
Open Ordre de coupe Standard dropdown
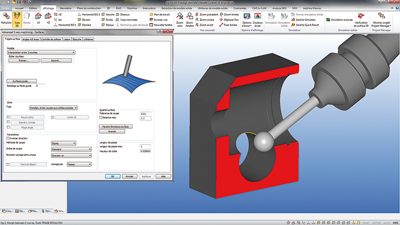pos(71,149)
